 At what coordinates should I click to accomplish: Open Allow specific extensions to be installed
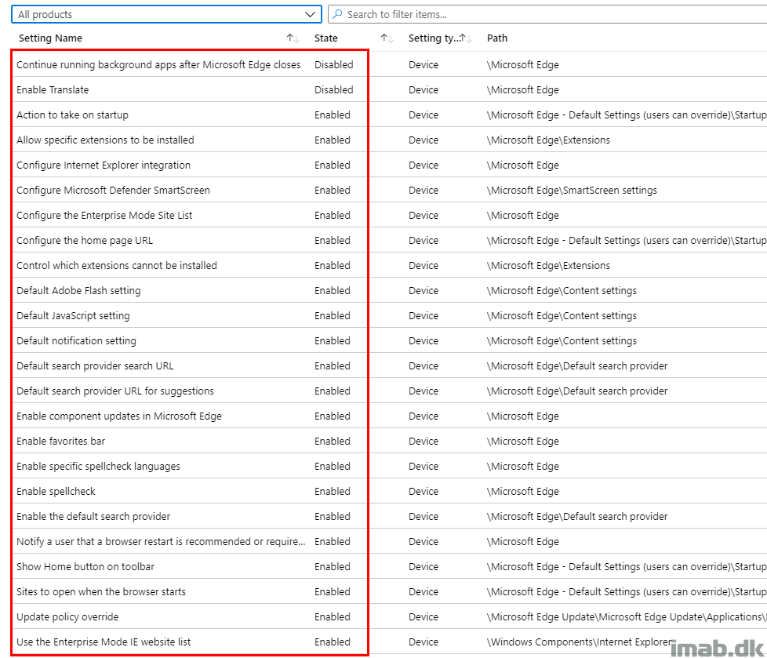105,140
